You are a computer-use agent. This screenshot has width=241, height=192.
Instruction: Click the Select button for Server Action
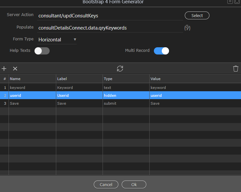click(x=197, y=15)
